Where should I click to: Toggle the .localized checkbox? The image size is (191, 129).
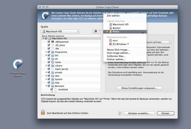click(52, 89)
